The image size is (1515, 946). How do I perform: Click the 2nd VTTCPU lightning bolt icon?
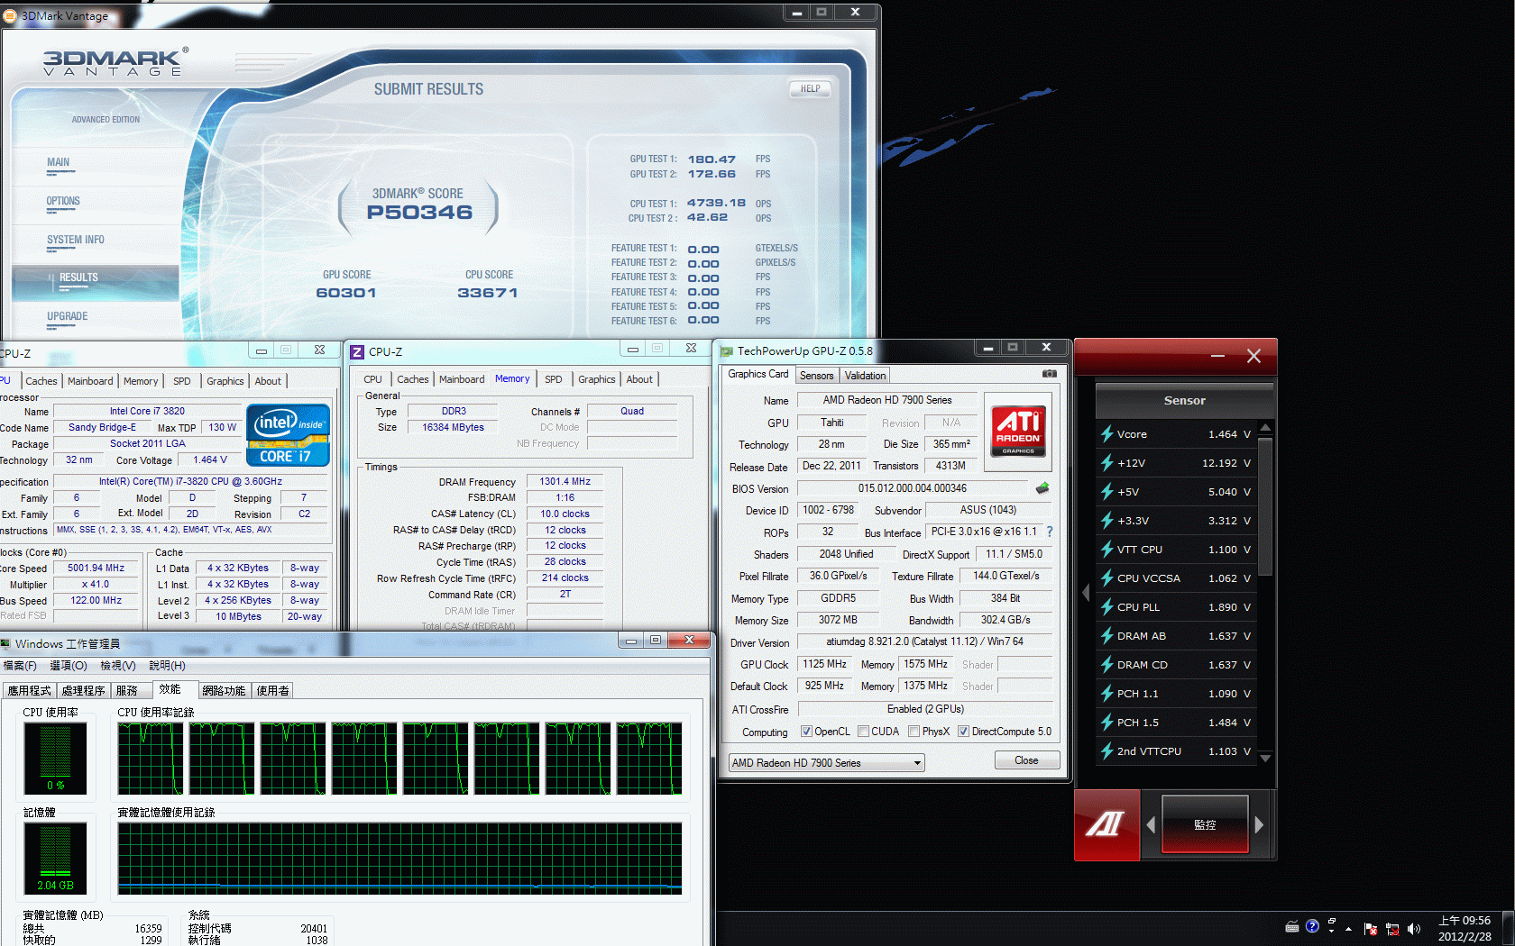pos(1106,751)
